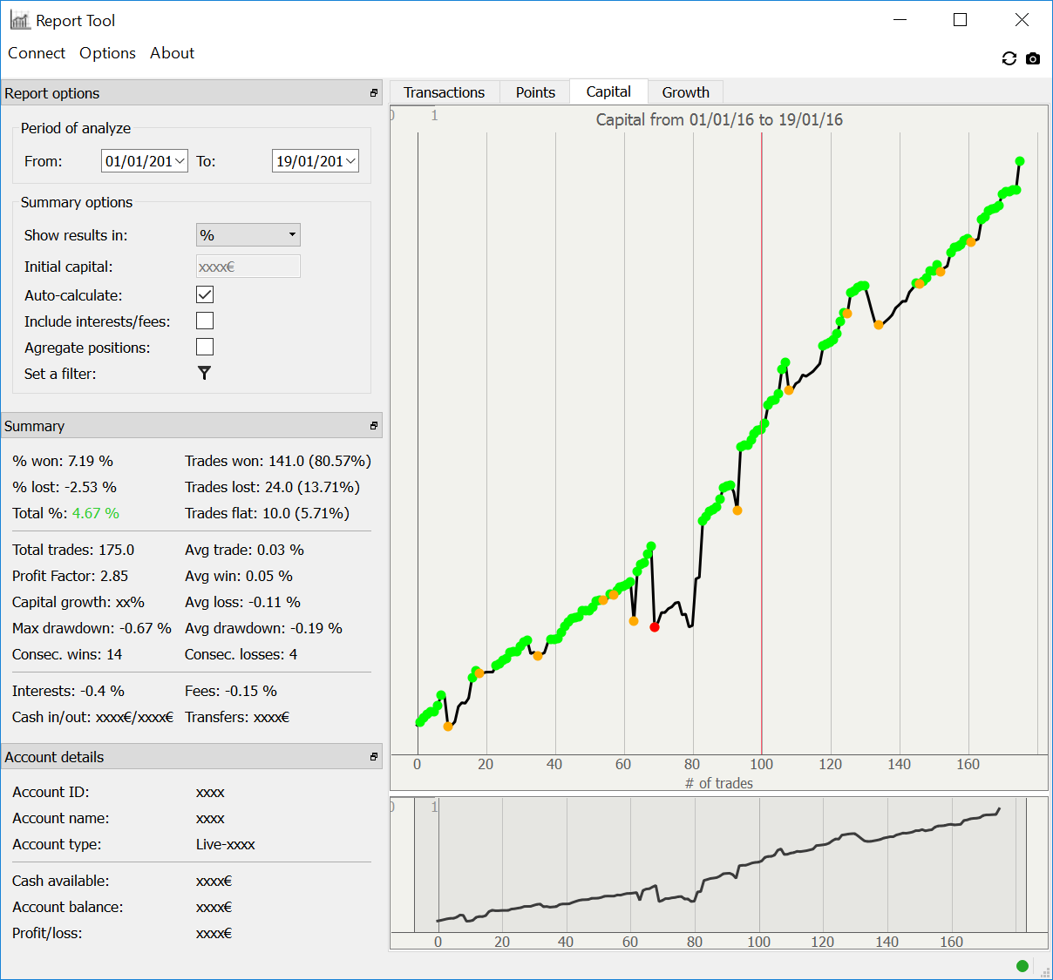Screen dimensions: 1053x980
Task: Click the Consec. wins: 14 text
Action: pos(67,654)
